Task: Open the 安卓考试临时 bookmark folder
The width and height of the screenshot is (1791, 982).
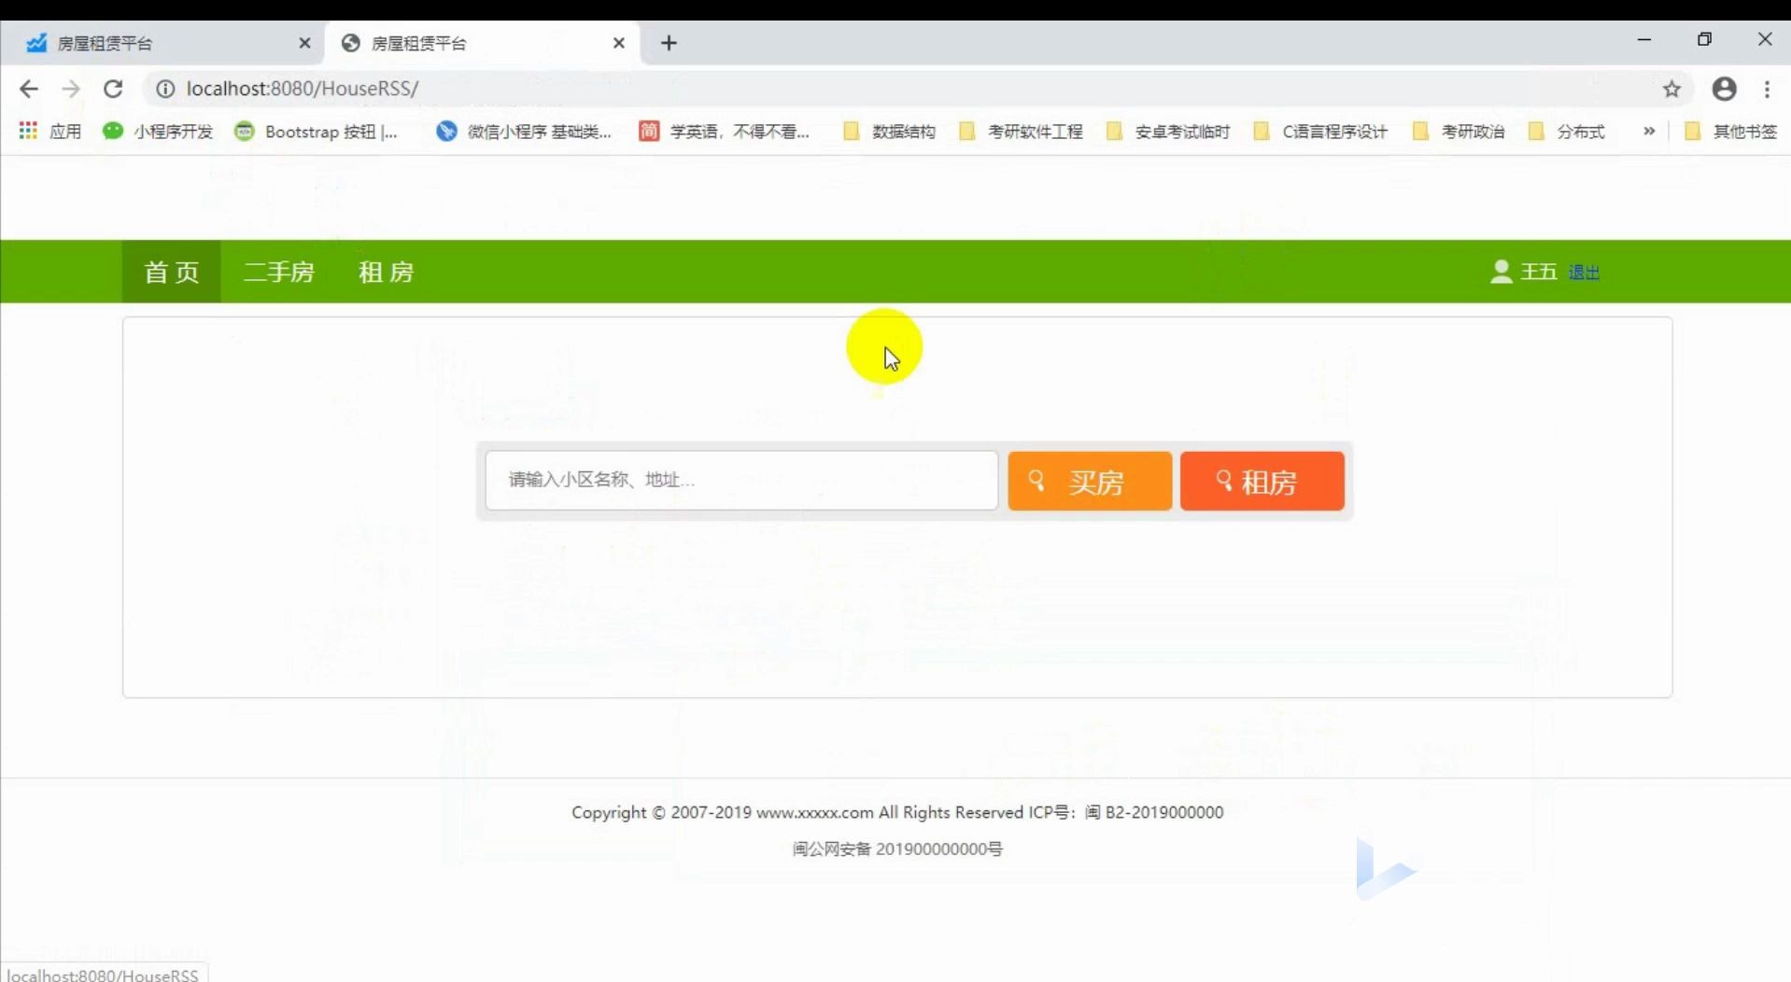Action: click(1168, 132)
